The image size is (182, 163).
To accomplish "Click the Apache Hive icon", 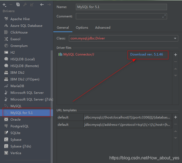I will click(6, 19).
